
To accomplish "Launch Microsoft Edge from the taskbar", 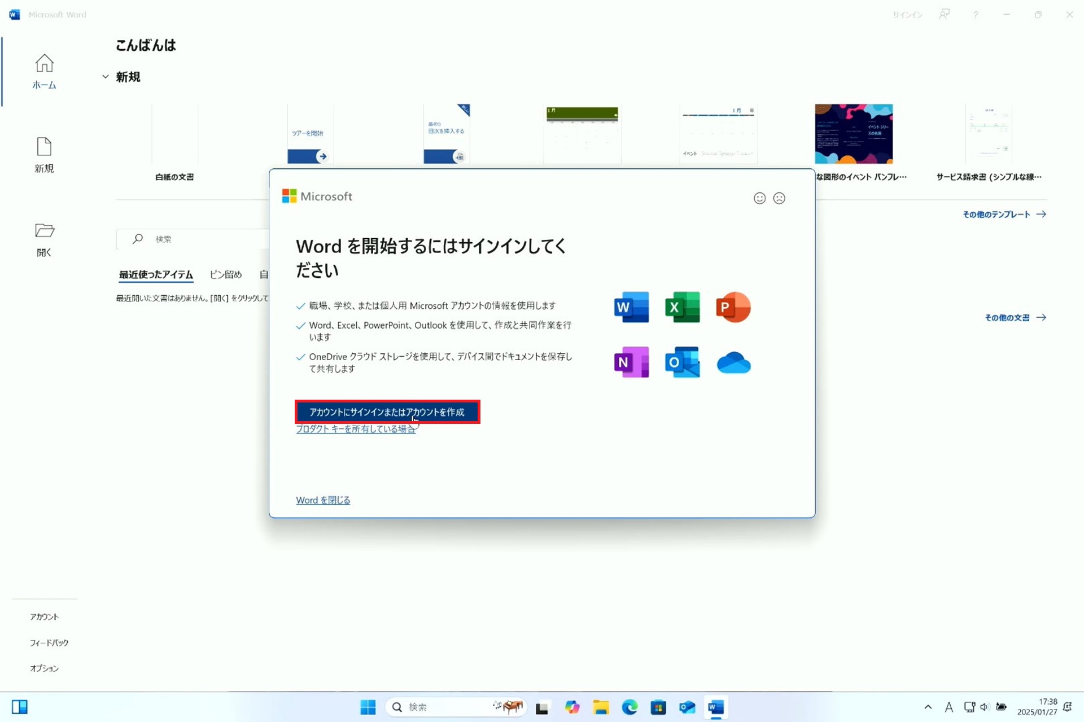I will tap(630, 707).
